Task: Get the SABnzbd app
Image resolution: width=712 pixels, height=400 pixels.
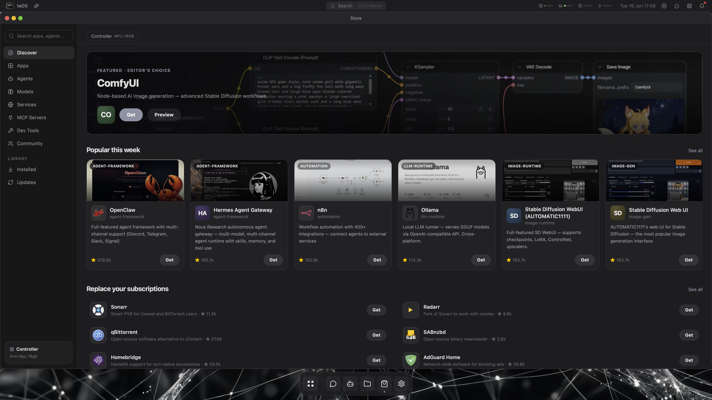Action: pos(689,335)
